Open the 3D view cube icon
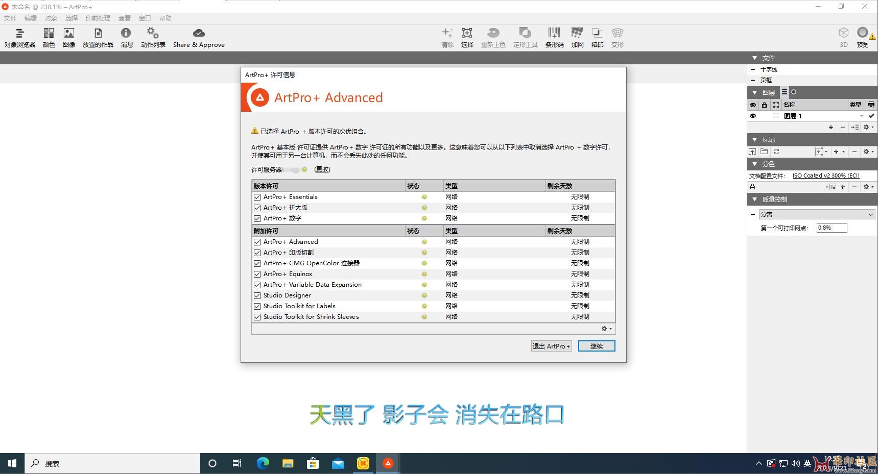This screenshot has height=474, width=878. [843, 38]
